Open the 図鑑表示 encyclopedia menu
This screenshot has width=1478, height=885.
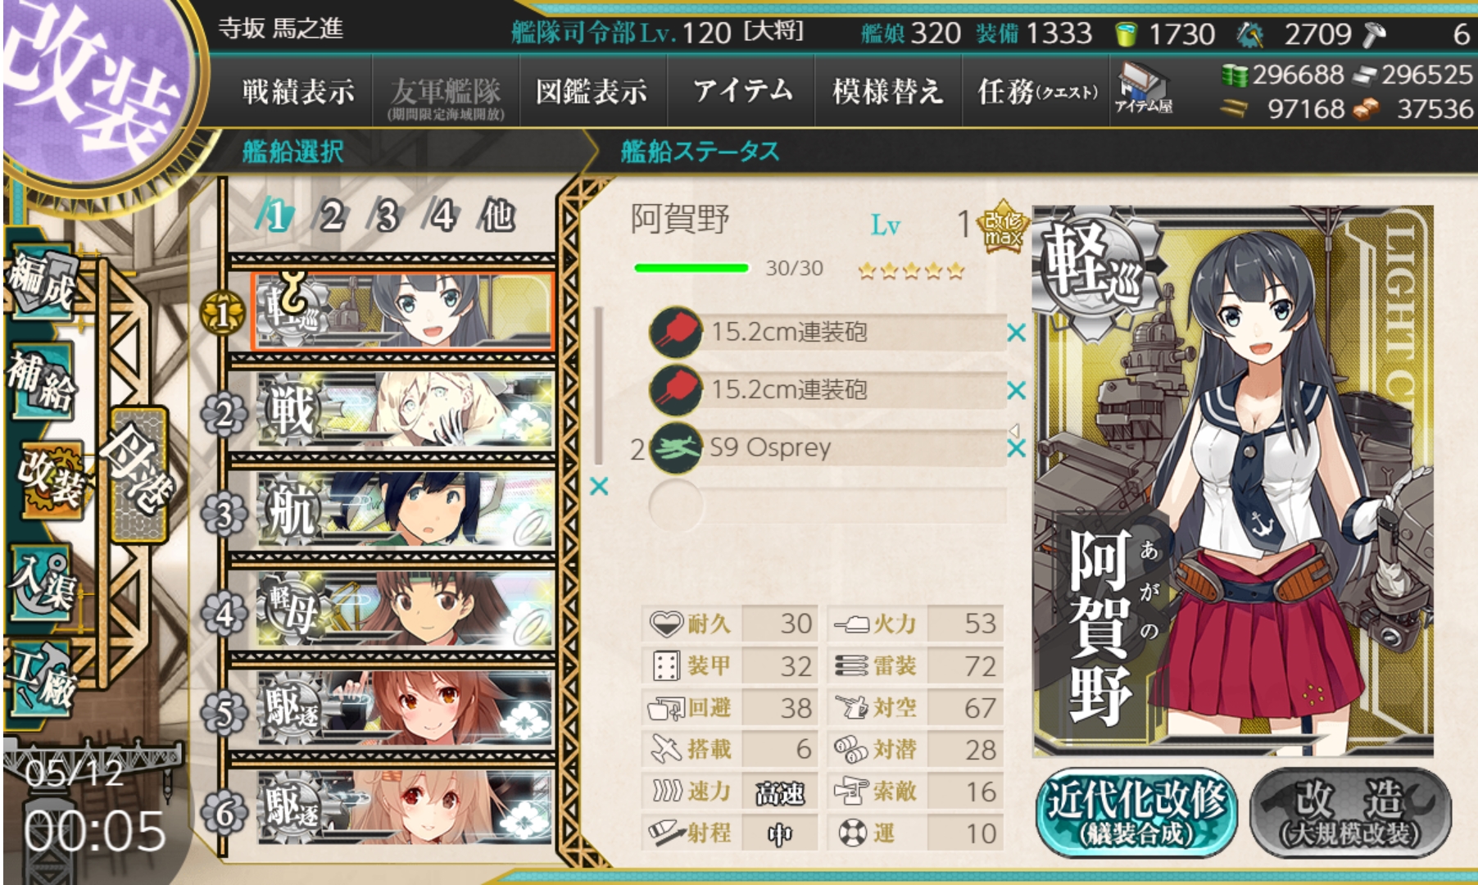point(592,91)
